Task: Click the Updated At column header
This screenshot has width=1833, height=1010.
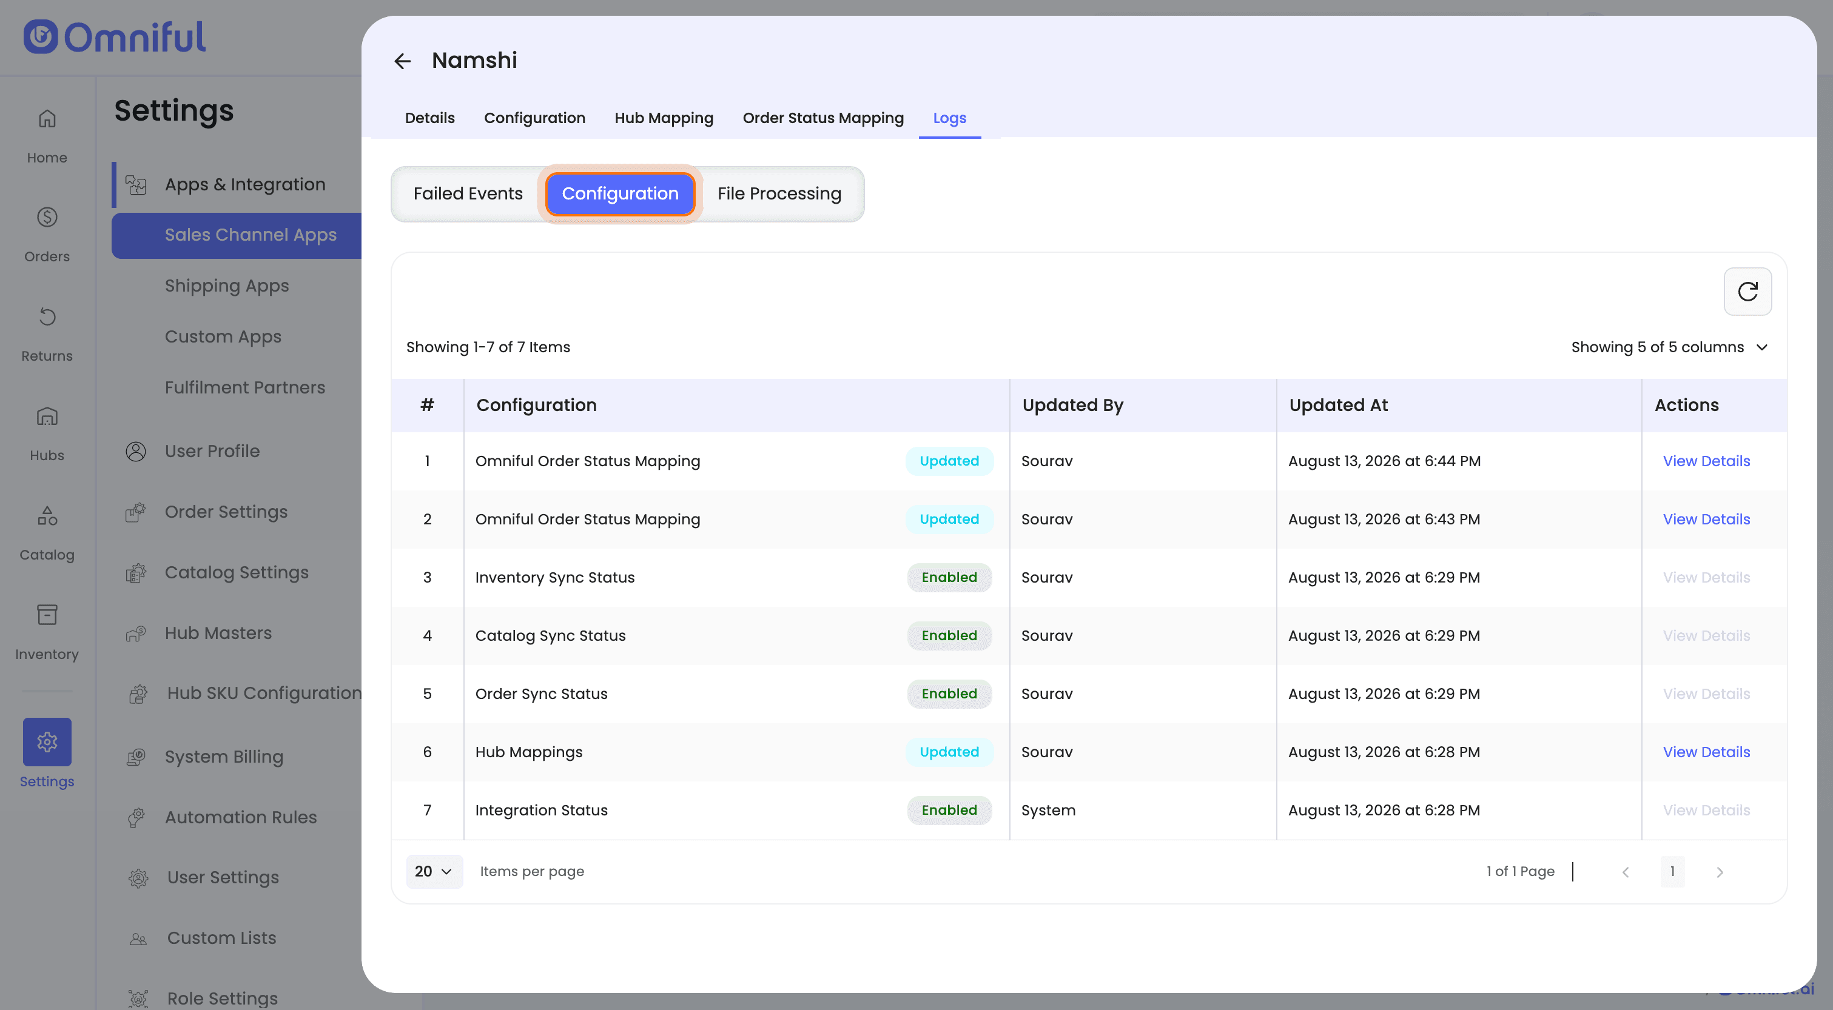Action: (1339, 406)
